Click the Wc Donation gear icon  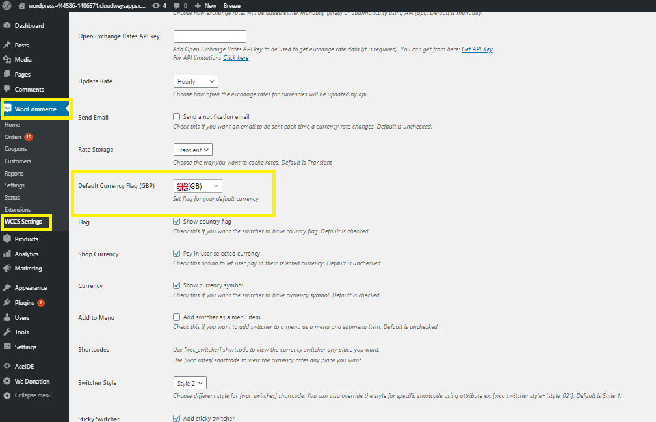point(7,381)
